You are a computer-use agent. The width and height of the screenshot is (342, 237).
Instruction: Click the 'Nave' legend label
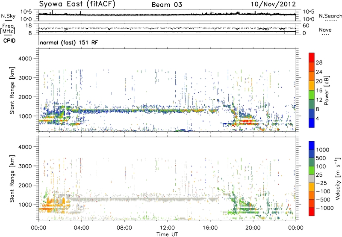tap(325, 30)
